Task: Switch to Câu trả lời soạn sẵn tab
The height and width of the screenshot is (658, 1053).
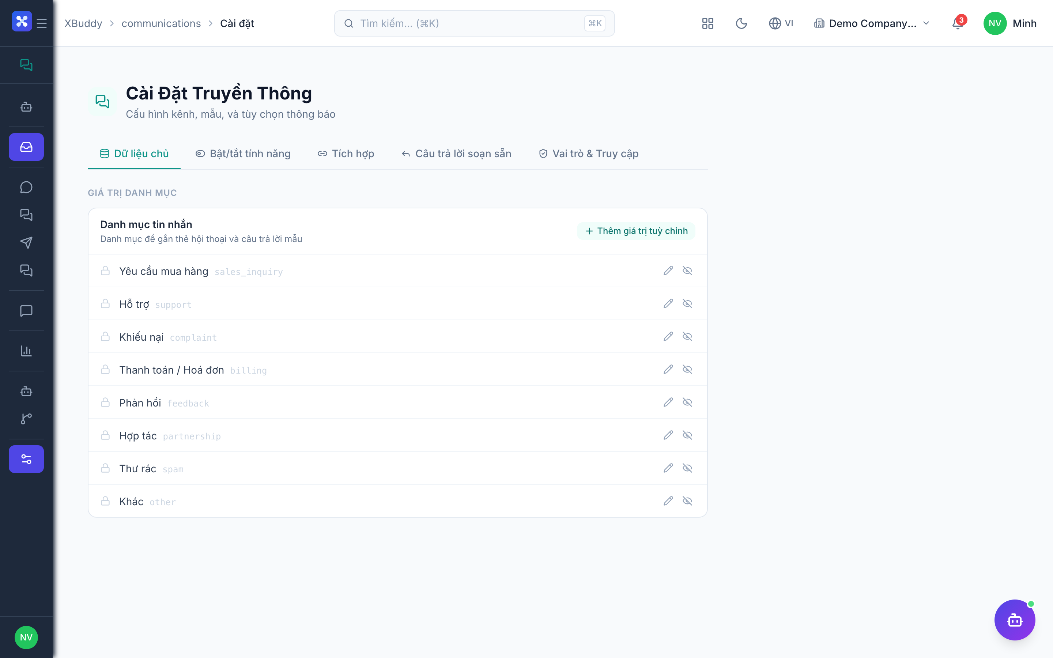Action: 456,154
